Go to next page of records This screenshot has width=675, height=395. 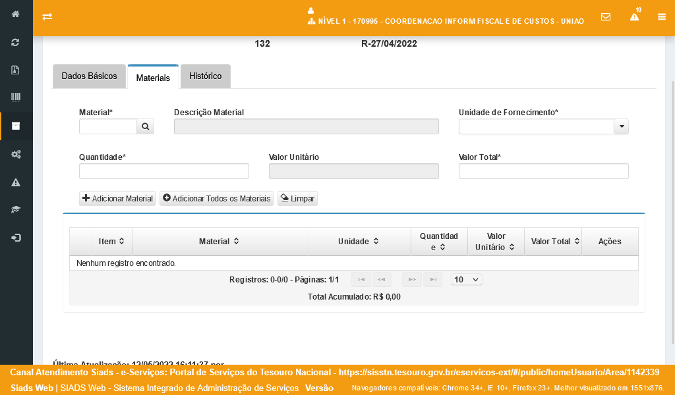[412, 280]
